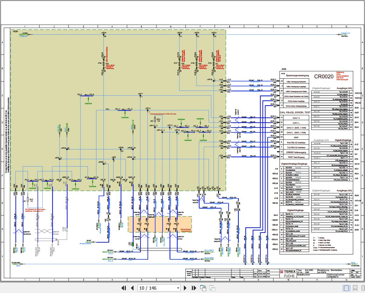Click the -F54 fuse label
365x293 pixels.
[99, 63]
